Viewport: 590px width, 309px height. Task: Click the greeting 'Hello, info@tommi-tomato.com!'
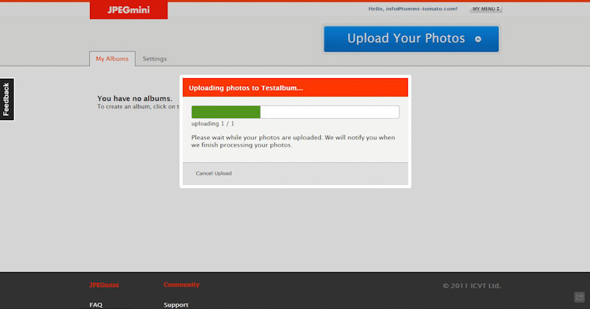click(x=413, y=9)
